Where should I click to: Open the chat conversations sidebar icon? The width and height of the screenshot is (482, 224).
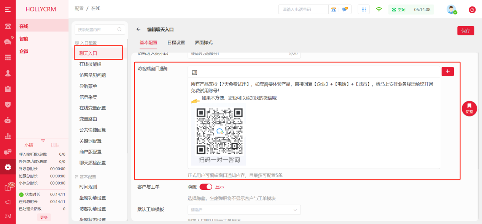tap(8, 42)
